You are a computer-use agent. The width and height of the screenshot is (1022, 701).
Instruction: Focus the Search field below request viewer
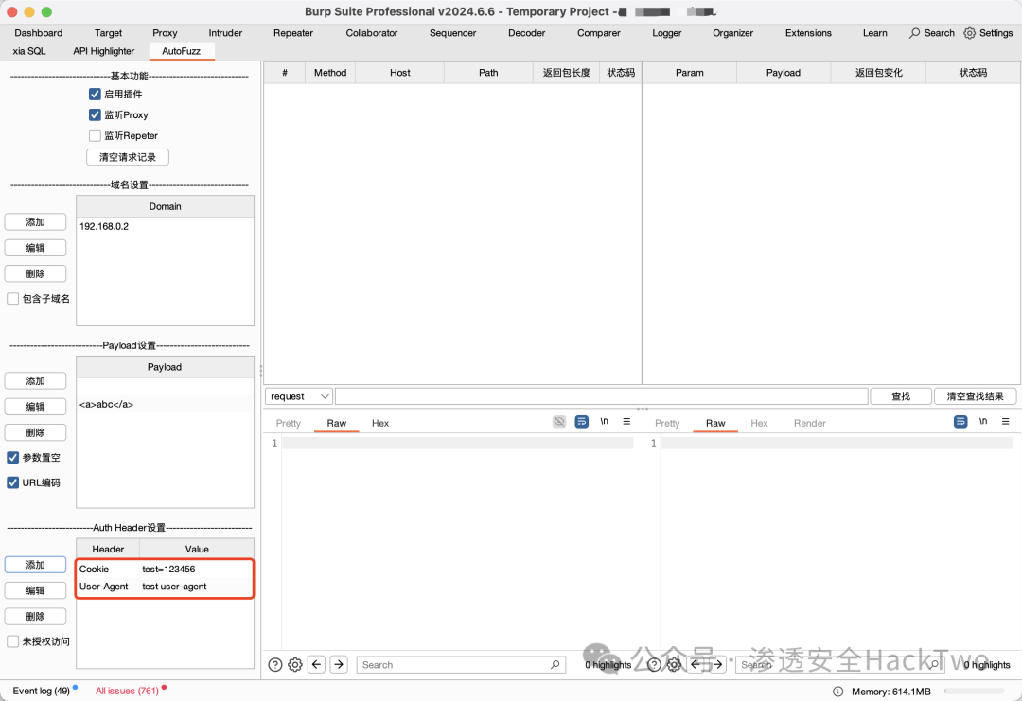[460, 664]
